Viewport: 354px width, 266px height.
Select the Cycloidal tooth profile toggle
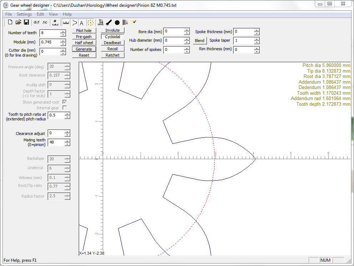point(112,37)
